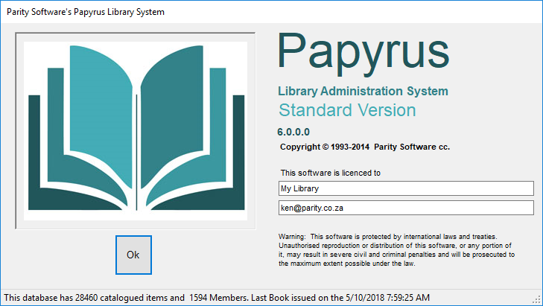Screen dimensions: 543x306
Task: Click the status bar database statistics text
Action: tap(217, 298)
